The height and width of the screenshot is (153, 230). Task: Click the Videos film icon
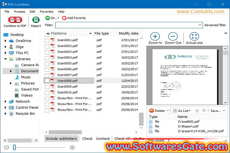[17, 95]
